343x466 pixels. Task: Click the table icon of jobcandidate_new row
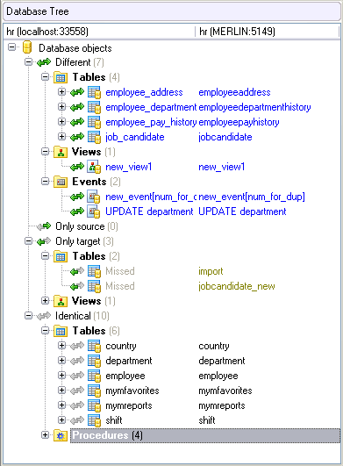coord(94,286)
